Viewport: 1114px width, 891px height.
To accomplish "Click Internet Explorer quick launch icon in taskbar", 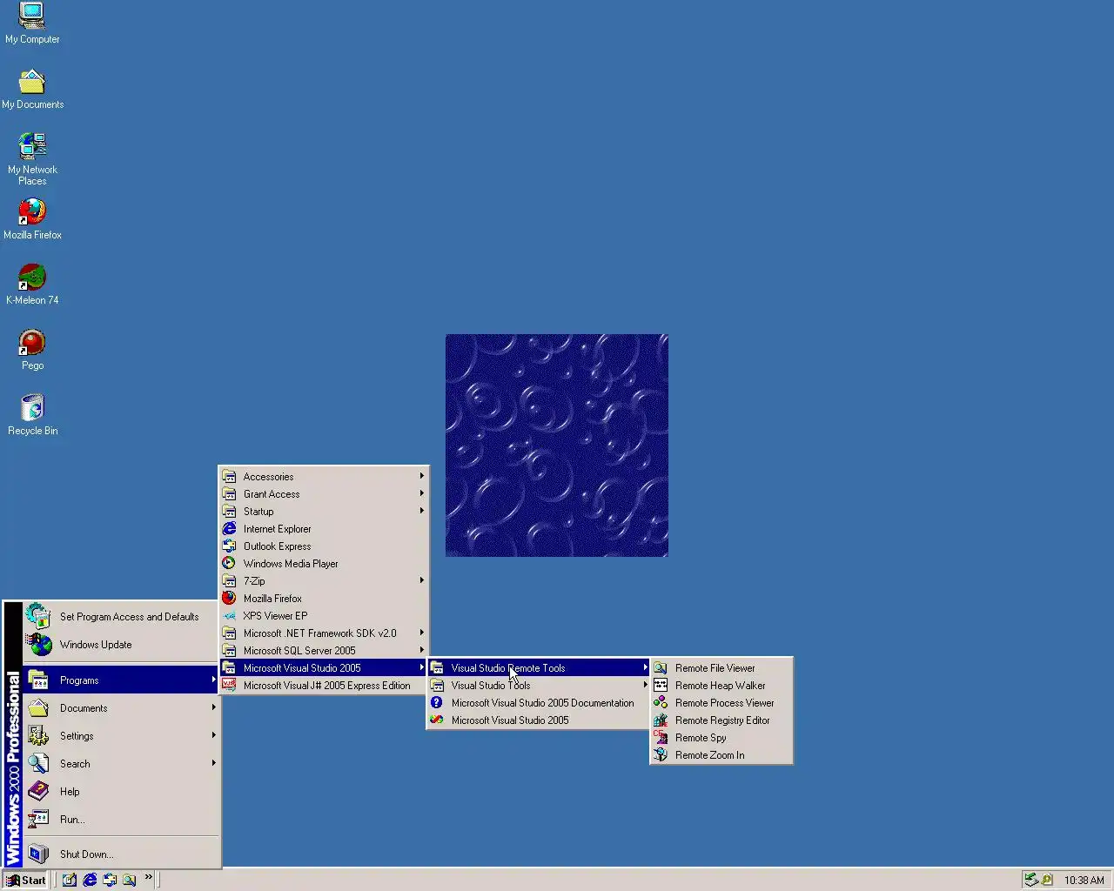I will tap(90, 880).
